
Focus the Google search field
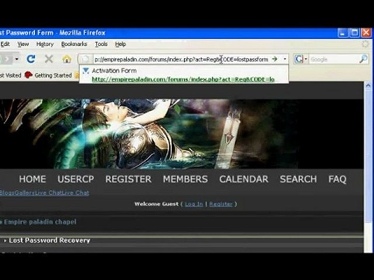point(334,59)
